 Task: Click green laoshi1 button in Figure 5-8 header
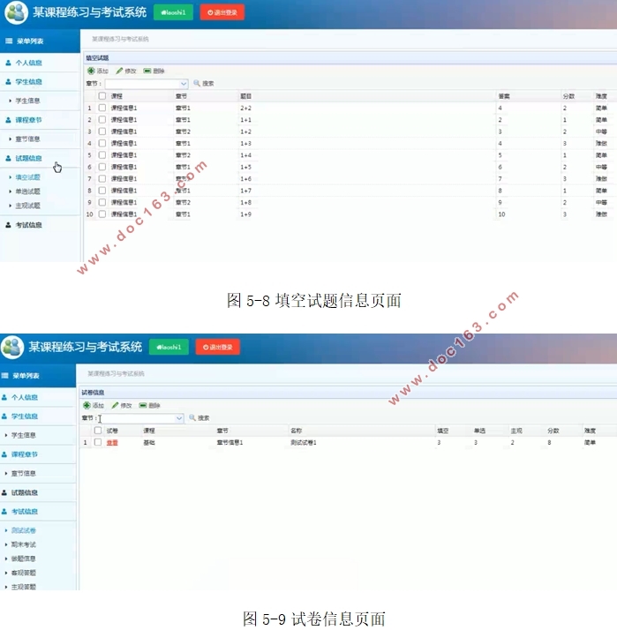(173, 12)
